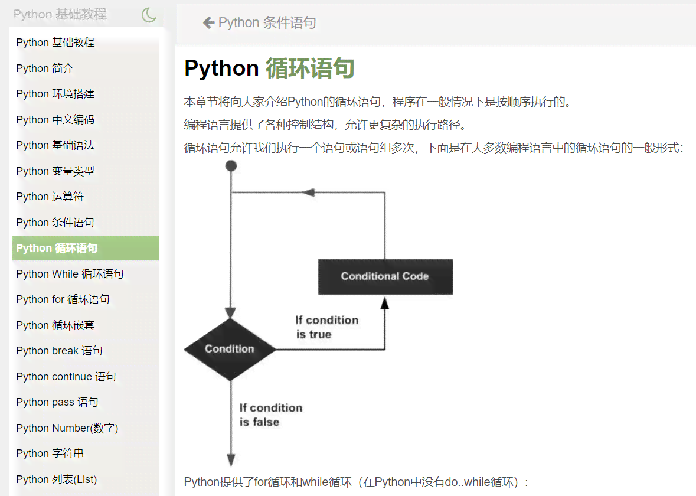Toggle dark mode with the moon icon
Image resolution: width=696 pixels, height=496 pixels.
(x=149, y=15)
